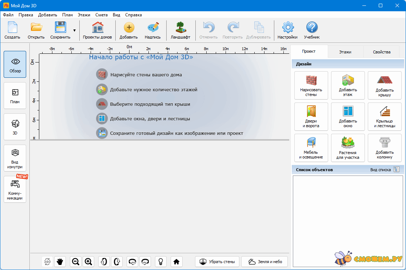Tilt the view down with the vertical-rotate-down icon
Viewport: 406px width, 270px height.
[x=117, y=262]
